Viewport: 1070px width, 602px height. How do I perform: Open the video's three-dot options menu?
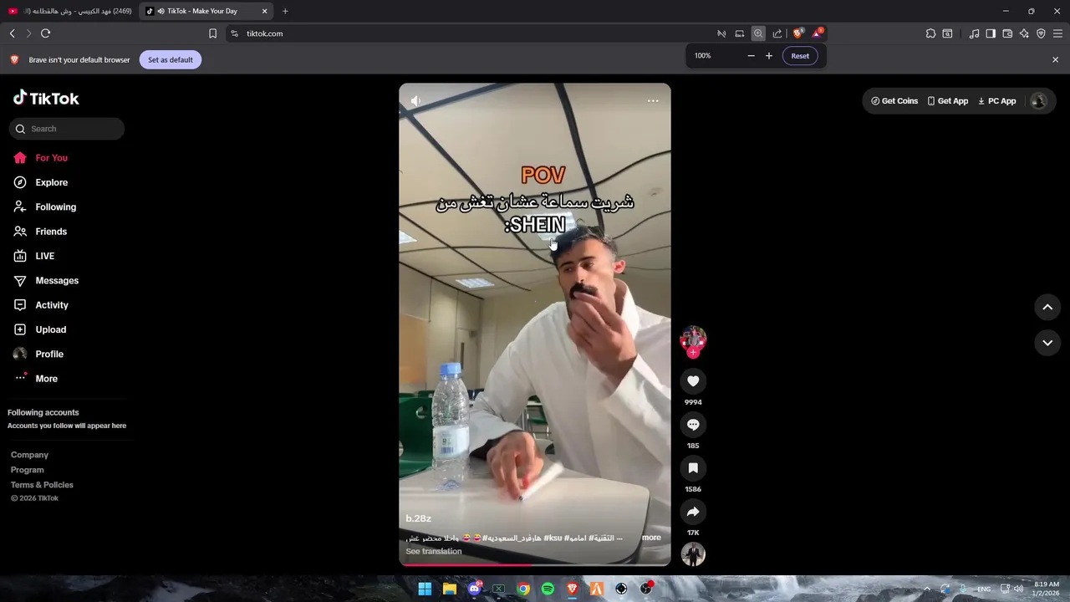pos(653,101)
